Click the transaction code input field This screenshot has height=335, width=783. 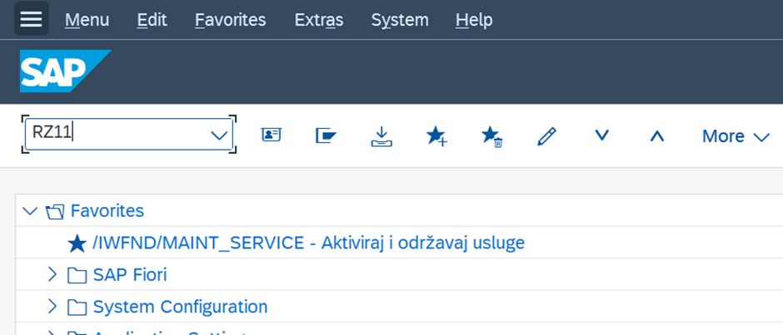(117, 133)
